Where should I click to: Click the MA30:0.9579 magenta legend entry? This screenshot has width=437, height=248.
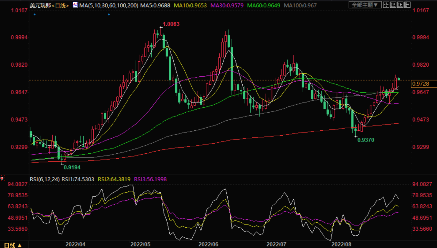click(227, 5)
